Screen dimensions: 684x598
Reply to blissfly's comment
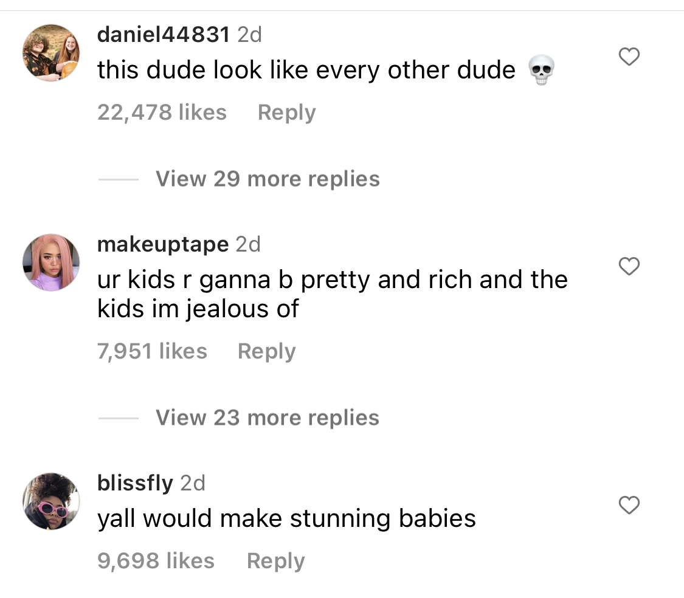pos(275,561)
